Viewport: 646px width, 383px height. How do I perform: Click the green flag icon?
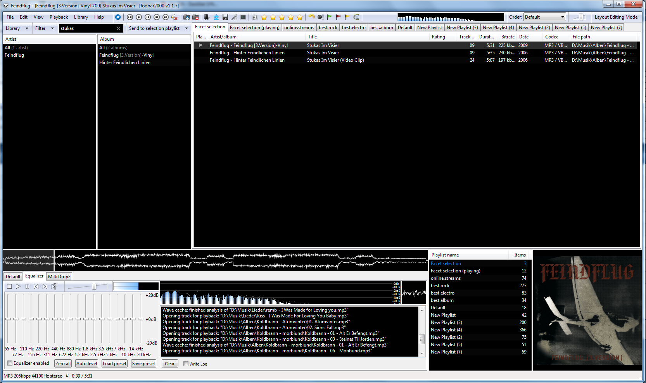click(329, 17)
